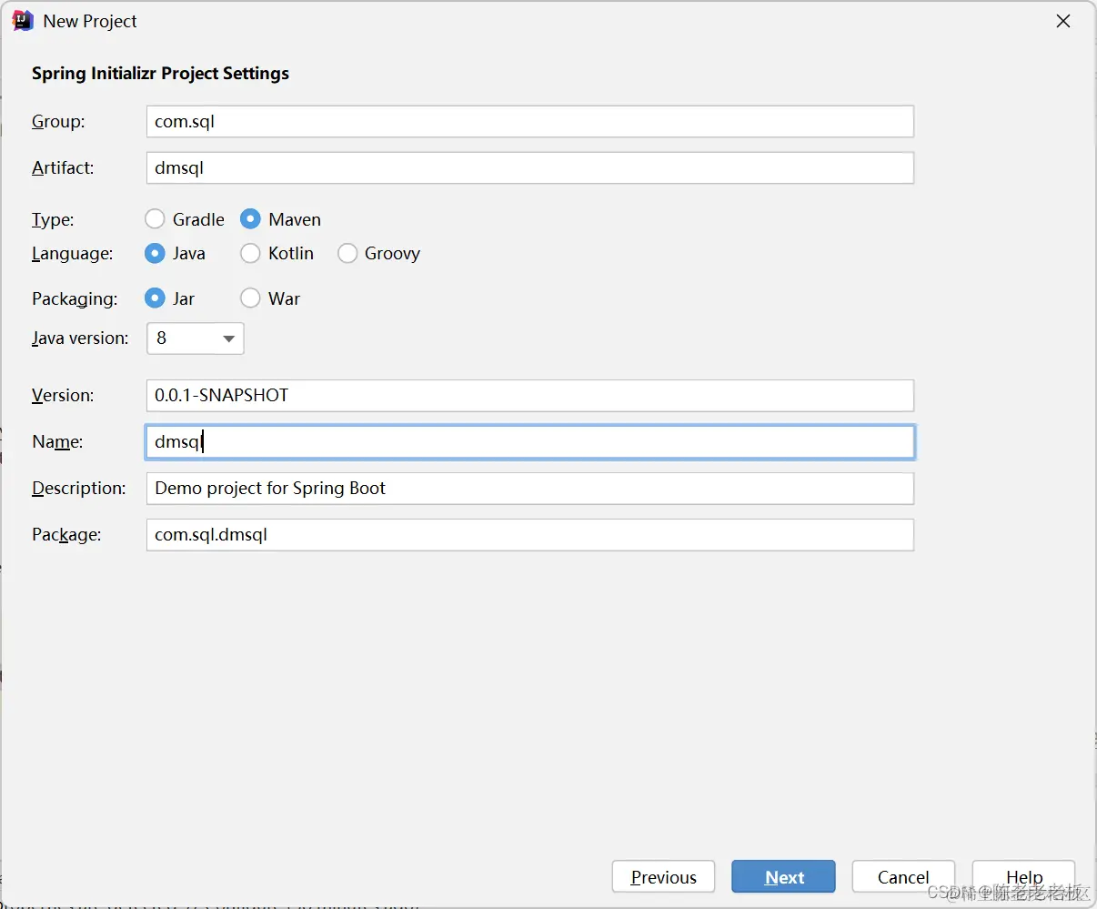This screenshot has height=909, width=1097.
Task: Close the New Project dialog
Action: click(x=1062, y=21)
